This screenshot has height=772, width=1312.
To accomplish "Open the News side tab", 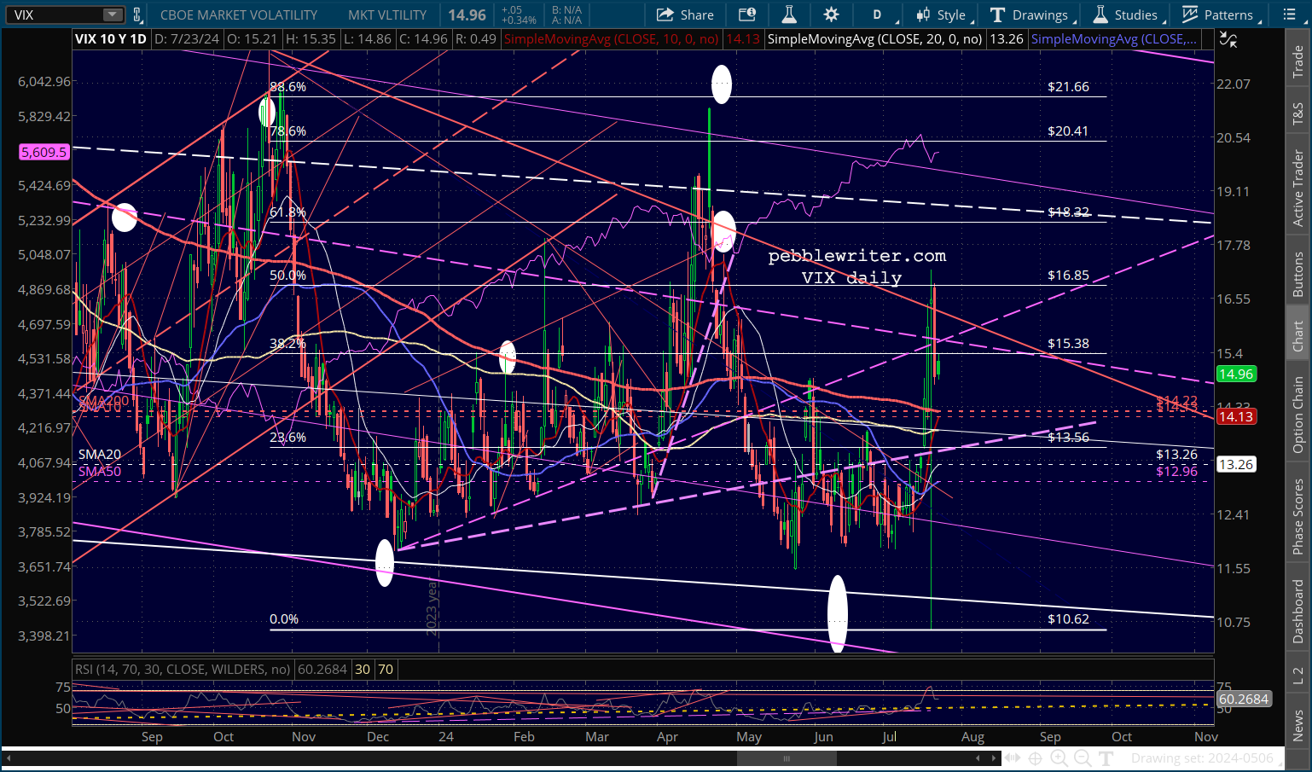I will point(1298,725).
